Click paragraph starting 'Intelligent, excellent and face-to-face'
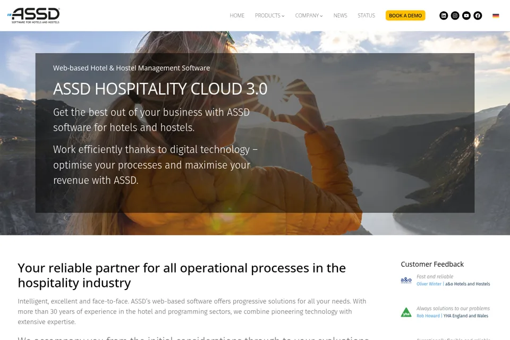Viewport: 510px width, 340px height. coord(192,311)
